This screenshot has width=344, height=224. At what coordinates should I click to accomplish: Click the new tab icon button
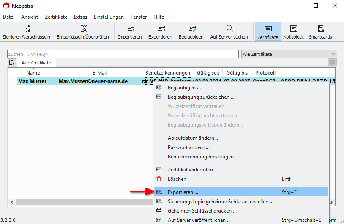(x=12, y=62)
